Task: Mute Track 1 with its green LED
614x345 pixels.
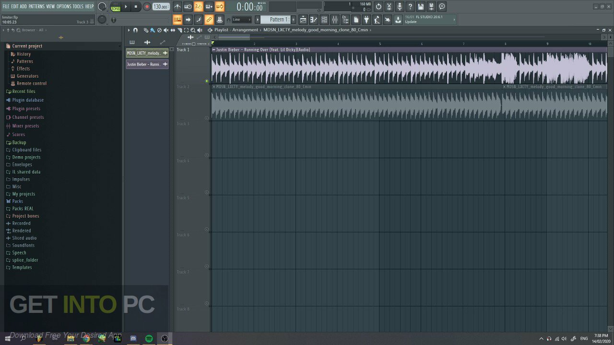Action: pos(207,81)
